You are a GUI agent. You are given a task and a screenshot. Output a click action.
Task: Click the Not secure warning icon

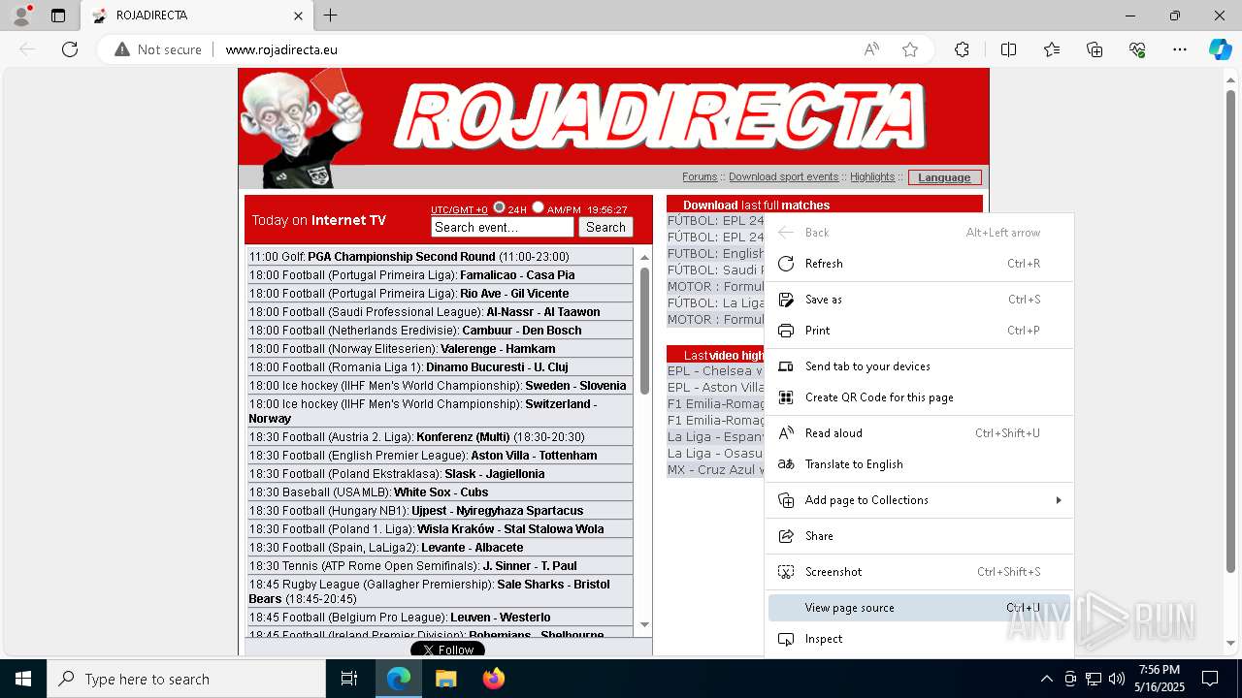pyautogui.click(x=122, y=49)
